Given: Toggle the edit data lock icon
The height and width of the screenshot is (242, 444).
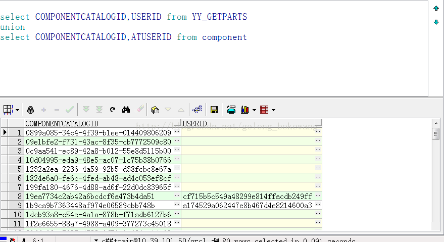Looking at the screenshot, I should pos(31,110).
